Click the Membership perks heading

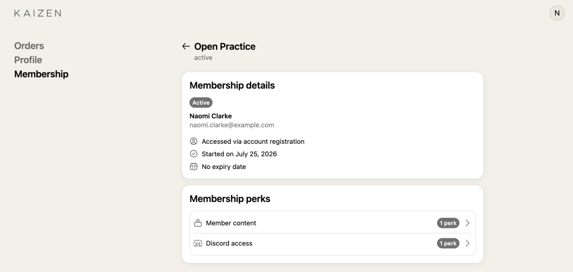pyautogui.click(x=230, y=199)
